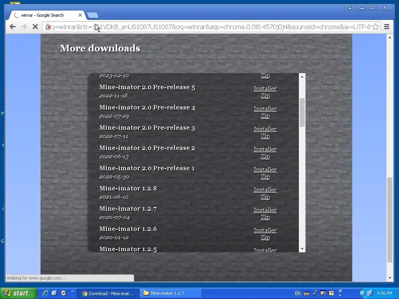Click the page scrollbar down arrow
The image size is (399, 299).
390,278
